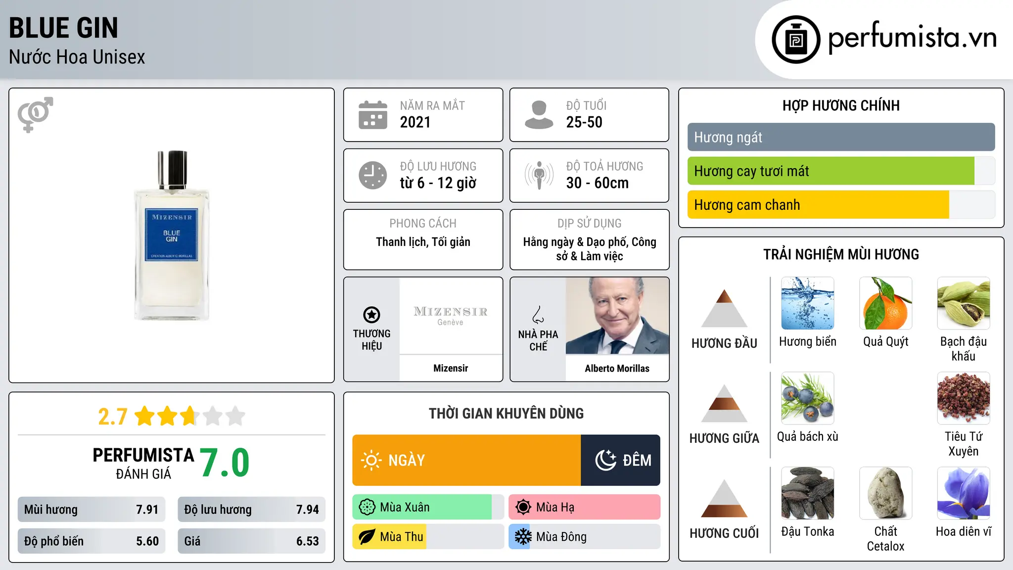Click the sun icon in Ngày bar
Screen dimensions: 1013x570
[x=371, y=460]
